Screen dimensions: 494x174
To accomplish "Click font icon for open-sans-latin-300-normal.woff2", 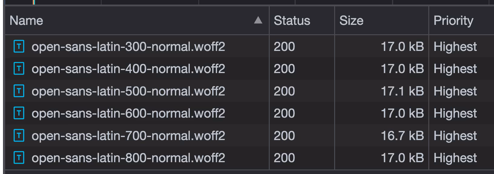I will tap(19, 47).
